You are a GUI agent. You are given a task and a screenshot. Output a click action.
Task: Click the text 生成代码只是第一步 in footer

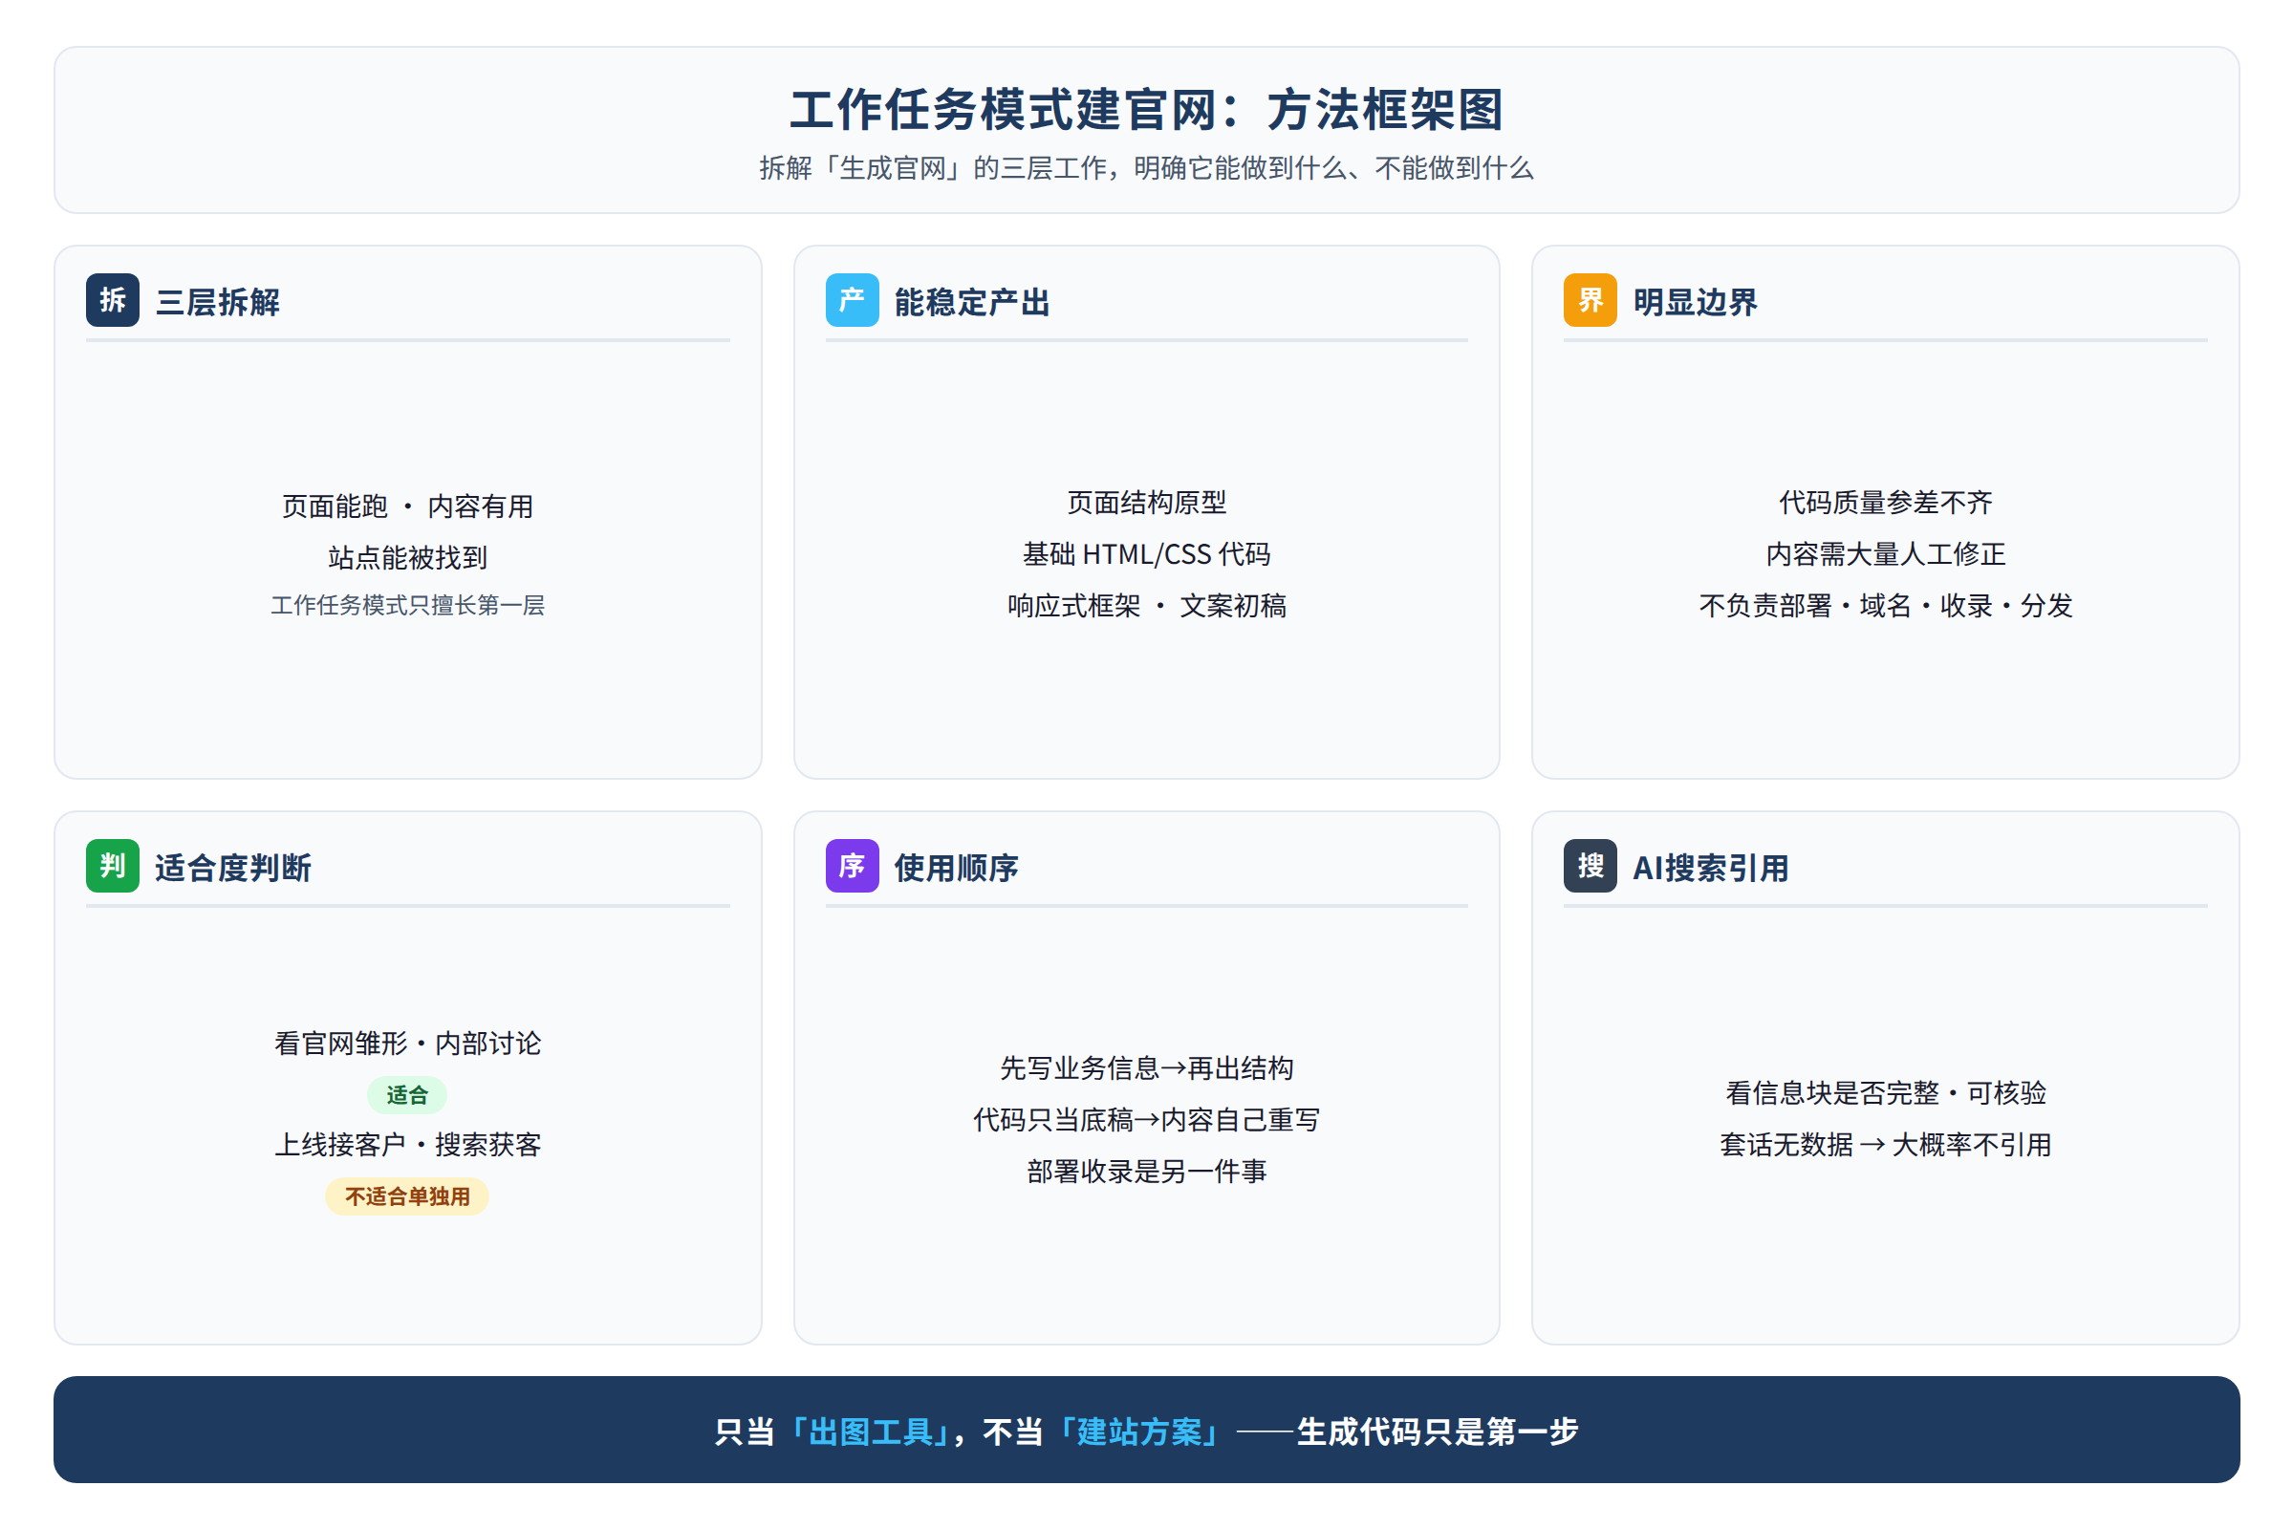(1438, 1432)
